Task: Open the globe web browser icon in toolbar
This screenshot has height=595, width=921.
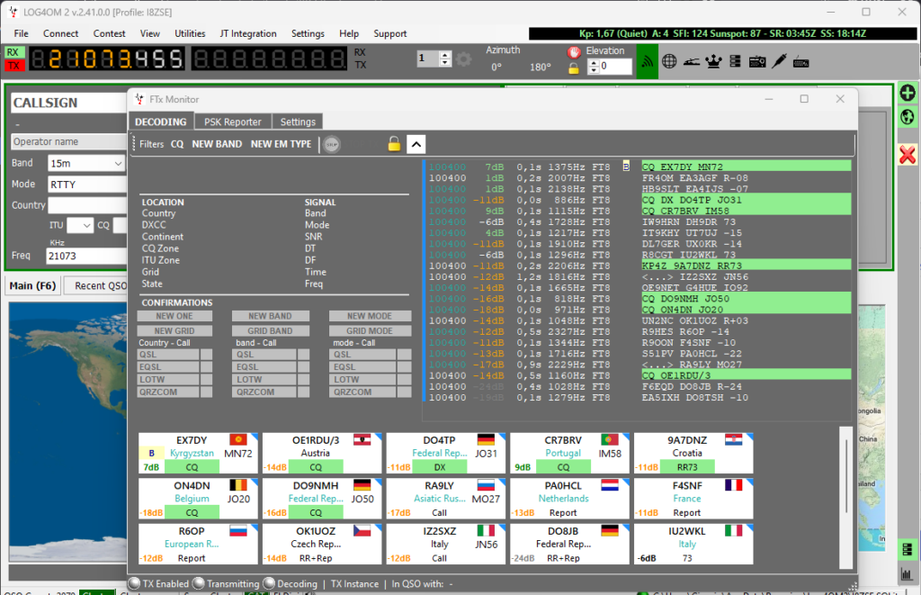Action: click(x=669, y=61)
